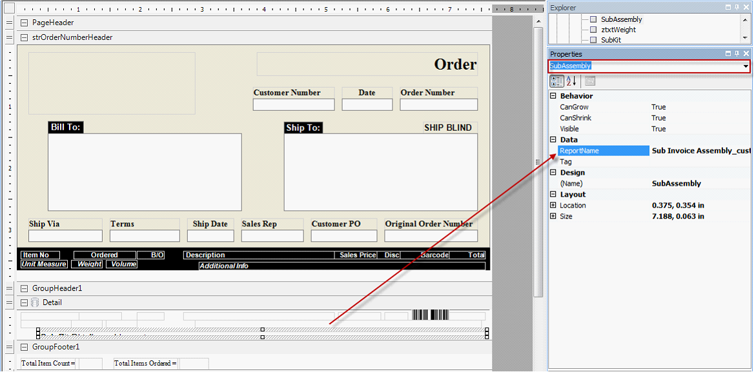Click the database icon beside Detail
This screenshot has width=754, height=372.
coord(35,302)
